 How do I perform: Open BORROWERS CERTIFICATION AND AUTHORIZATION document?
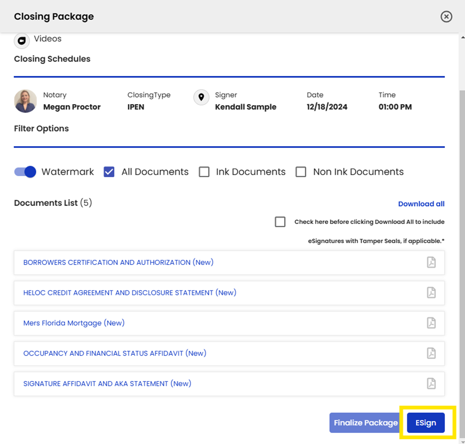point(118,263)
